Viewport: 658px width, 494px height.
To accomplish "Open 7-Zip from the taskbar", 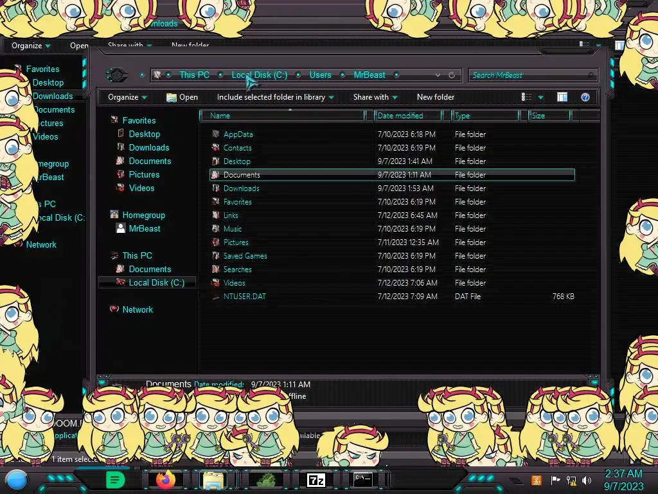I will click(x=316, y=480).
